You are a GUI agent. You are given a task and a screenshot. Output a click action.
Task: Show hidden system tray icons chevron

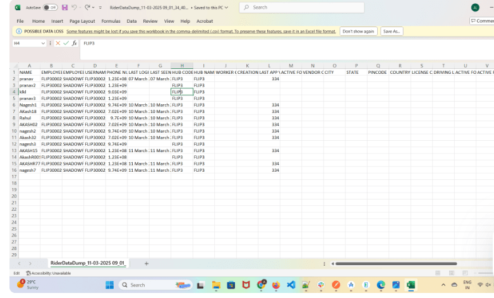[x=443, y=285]
